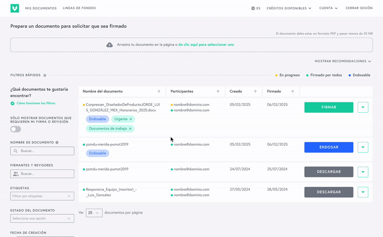Click the Firmantes y Revisores search field
Viewport: 383px width, 237px height.
pyautogui.click(x=42, y=174)
